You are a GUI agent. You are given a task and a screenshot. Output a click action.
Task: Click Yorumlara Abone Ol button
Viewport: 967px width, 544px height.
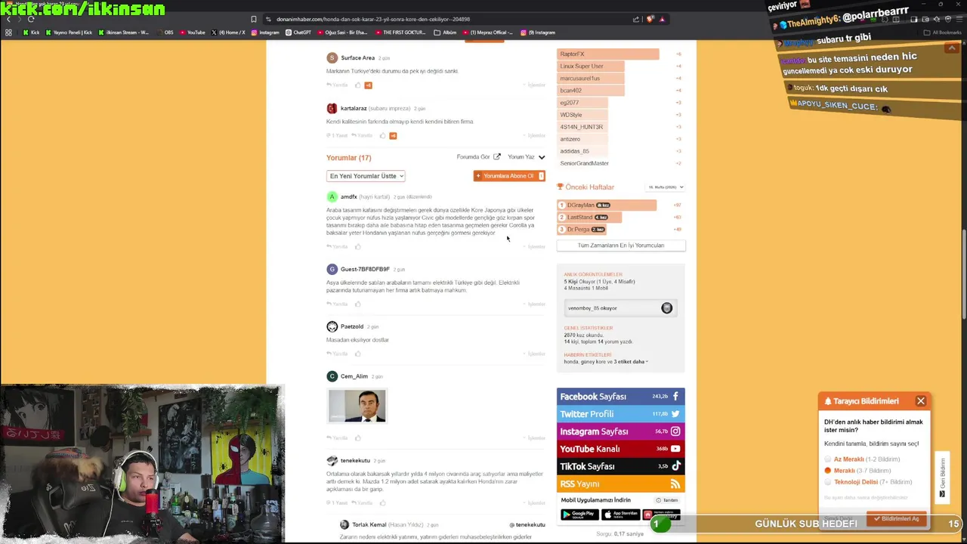click(509, 176)
